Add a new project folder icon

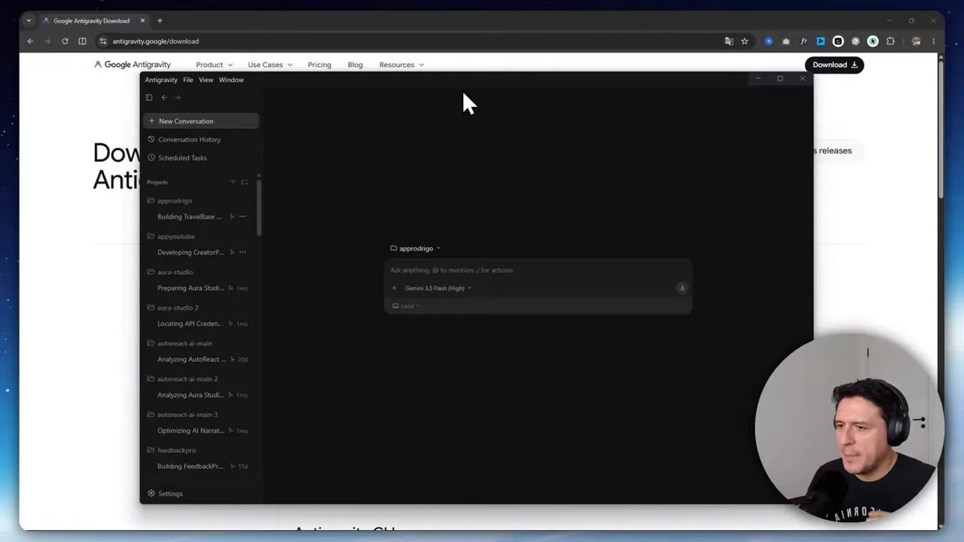tap(245, 182)
